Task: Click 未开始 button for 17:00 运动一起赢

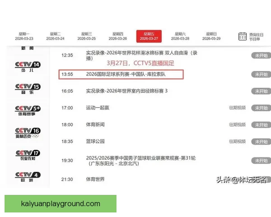Action: pos(261,108)
